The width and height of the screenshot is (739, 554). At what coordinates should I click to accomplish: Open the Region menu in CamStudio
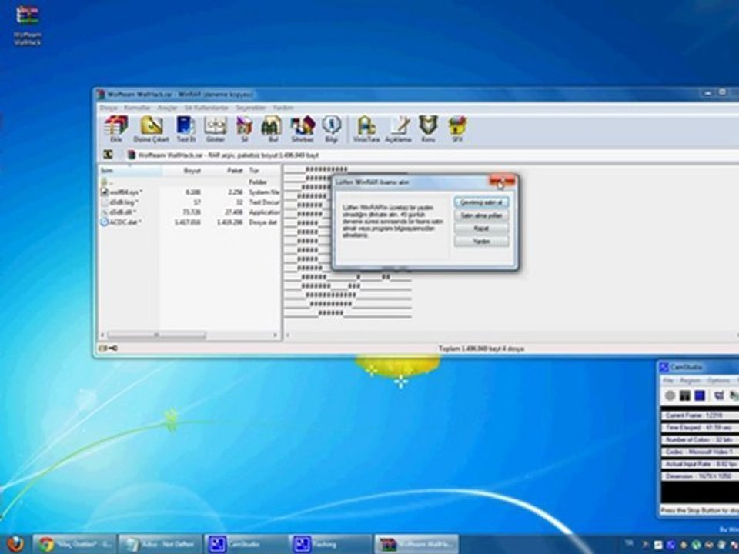pos(690,381)
